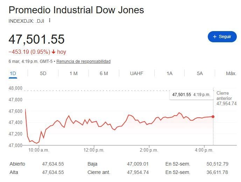Viewport: 241px width, 182px height.
Task: Switch to the 5D chart range
Action: coord(43,73)
